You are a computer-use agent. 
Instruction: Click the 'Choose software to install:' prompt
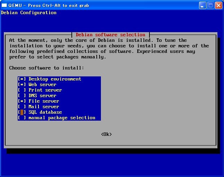[46, 68]
